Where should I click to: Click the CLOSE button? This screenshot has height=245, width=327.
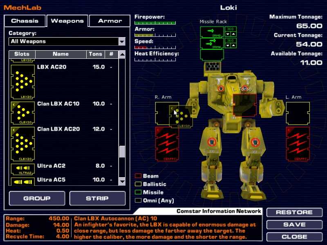click(294, 237)
